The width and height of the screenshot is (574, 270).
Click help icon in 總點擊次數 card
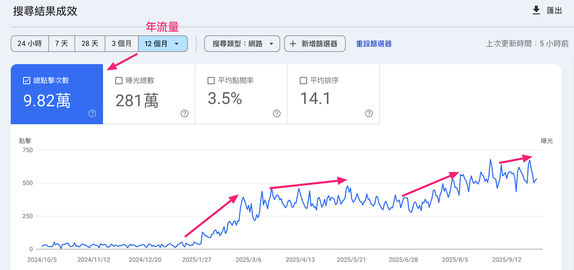(92, 114)
